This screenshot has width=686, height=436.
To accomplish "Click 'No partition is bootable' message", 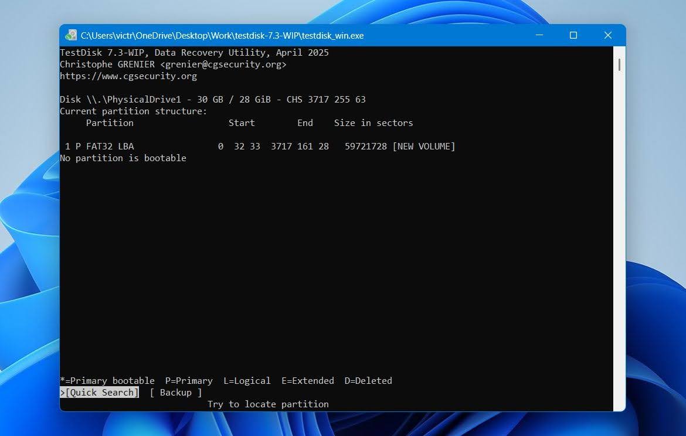I will pyautogui.click(x=123, y=158).
